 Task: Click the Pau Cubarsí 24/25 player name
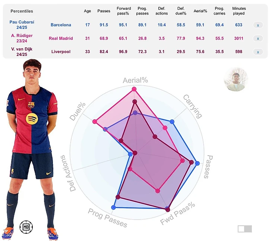point(22,25)
